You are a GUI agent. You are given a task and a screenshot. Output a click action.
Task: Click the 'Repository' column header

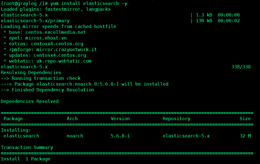177,118
